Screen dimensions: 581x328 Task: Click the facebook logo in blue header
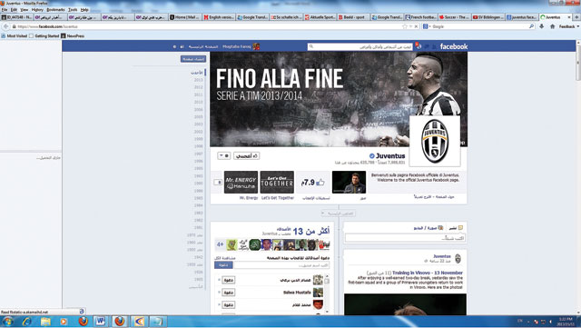pyautogui.click(x=454, y=46)
